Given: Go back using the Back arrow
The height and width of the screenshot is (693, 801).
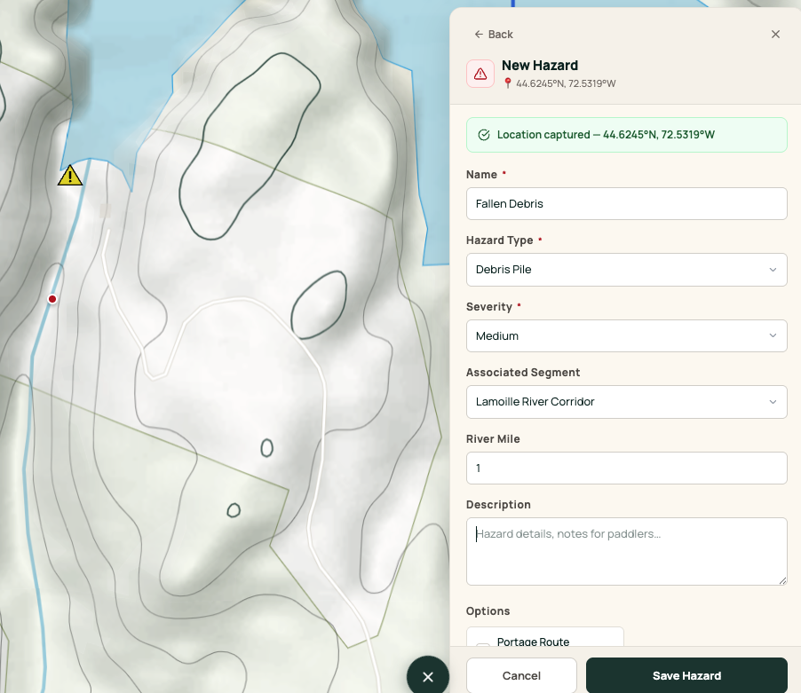Looking at the screenshot, I should [494, 35].
